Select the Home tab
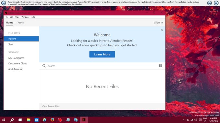Image resolution: width=220 pixels, height=123 pixels. (9, 23)
